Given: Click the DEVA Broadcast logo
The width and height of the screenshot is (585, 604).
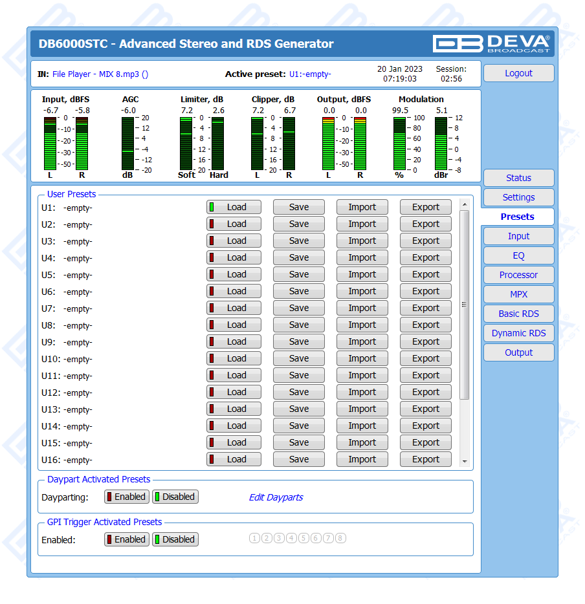Looking at the screenshot, I should tap(491, 43).
